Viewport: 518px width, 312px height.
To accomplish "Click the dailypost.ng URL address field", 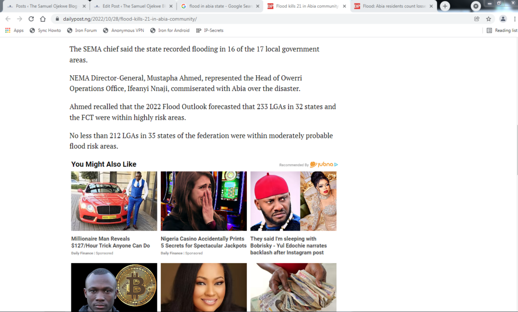I will (261, 19).
